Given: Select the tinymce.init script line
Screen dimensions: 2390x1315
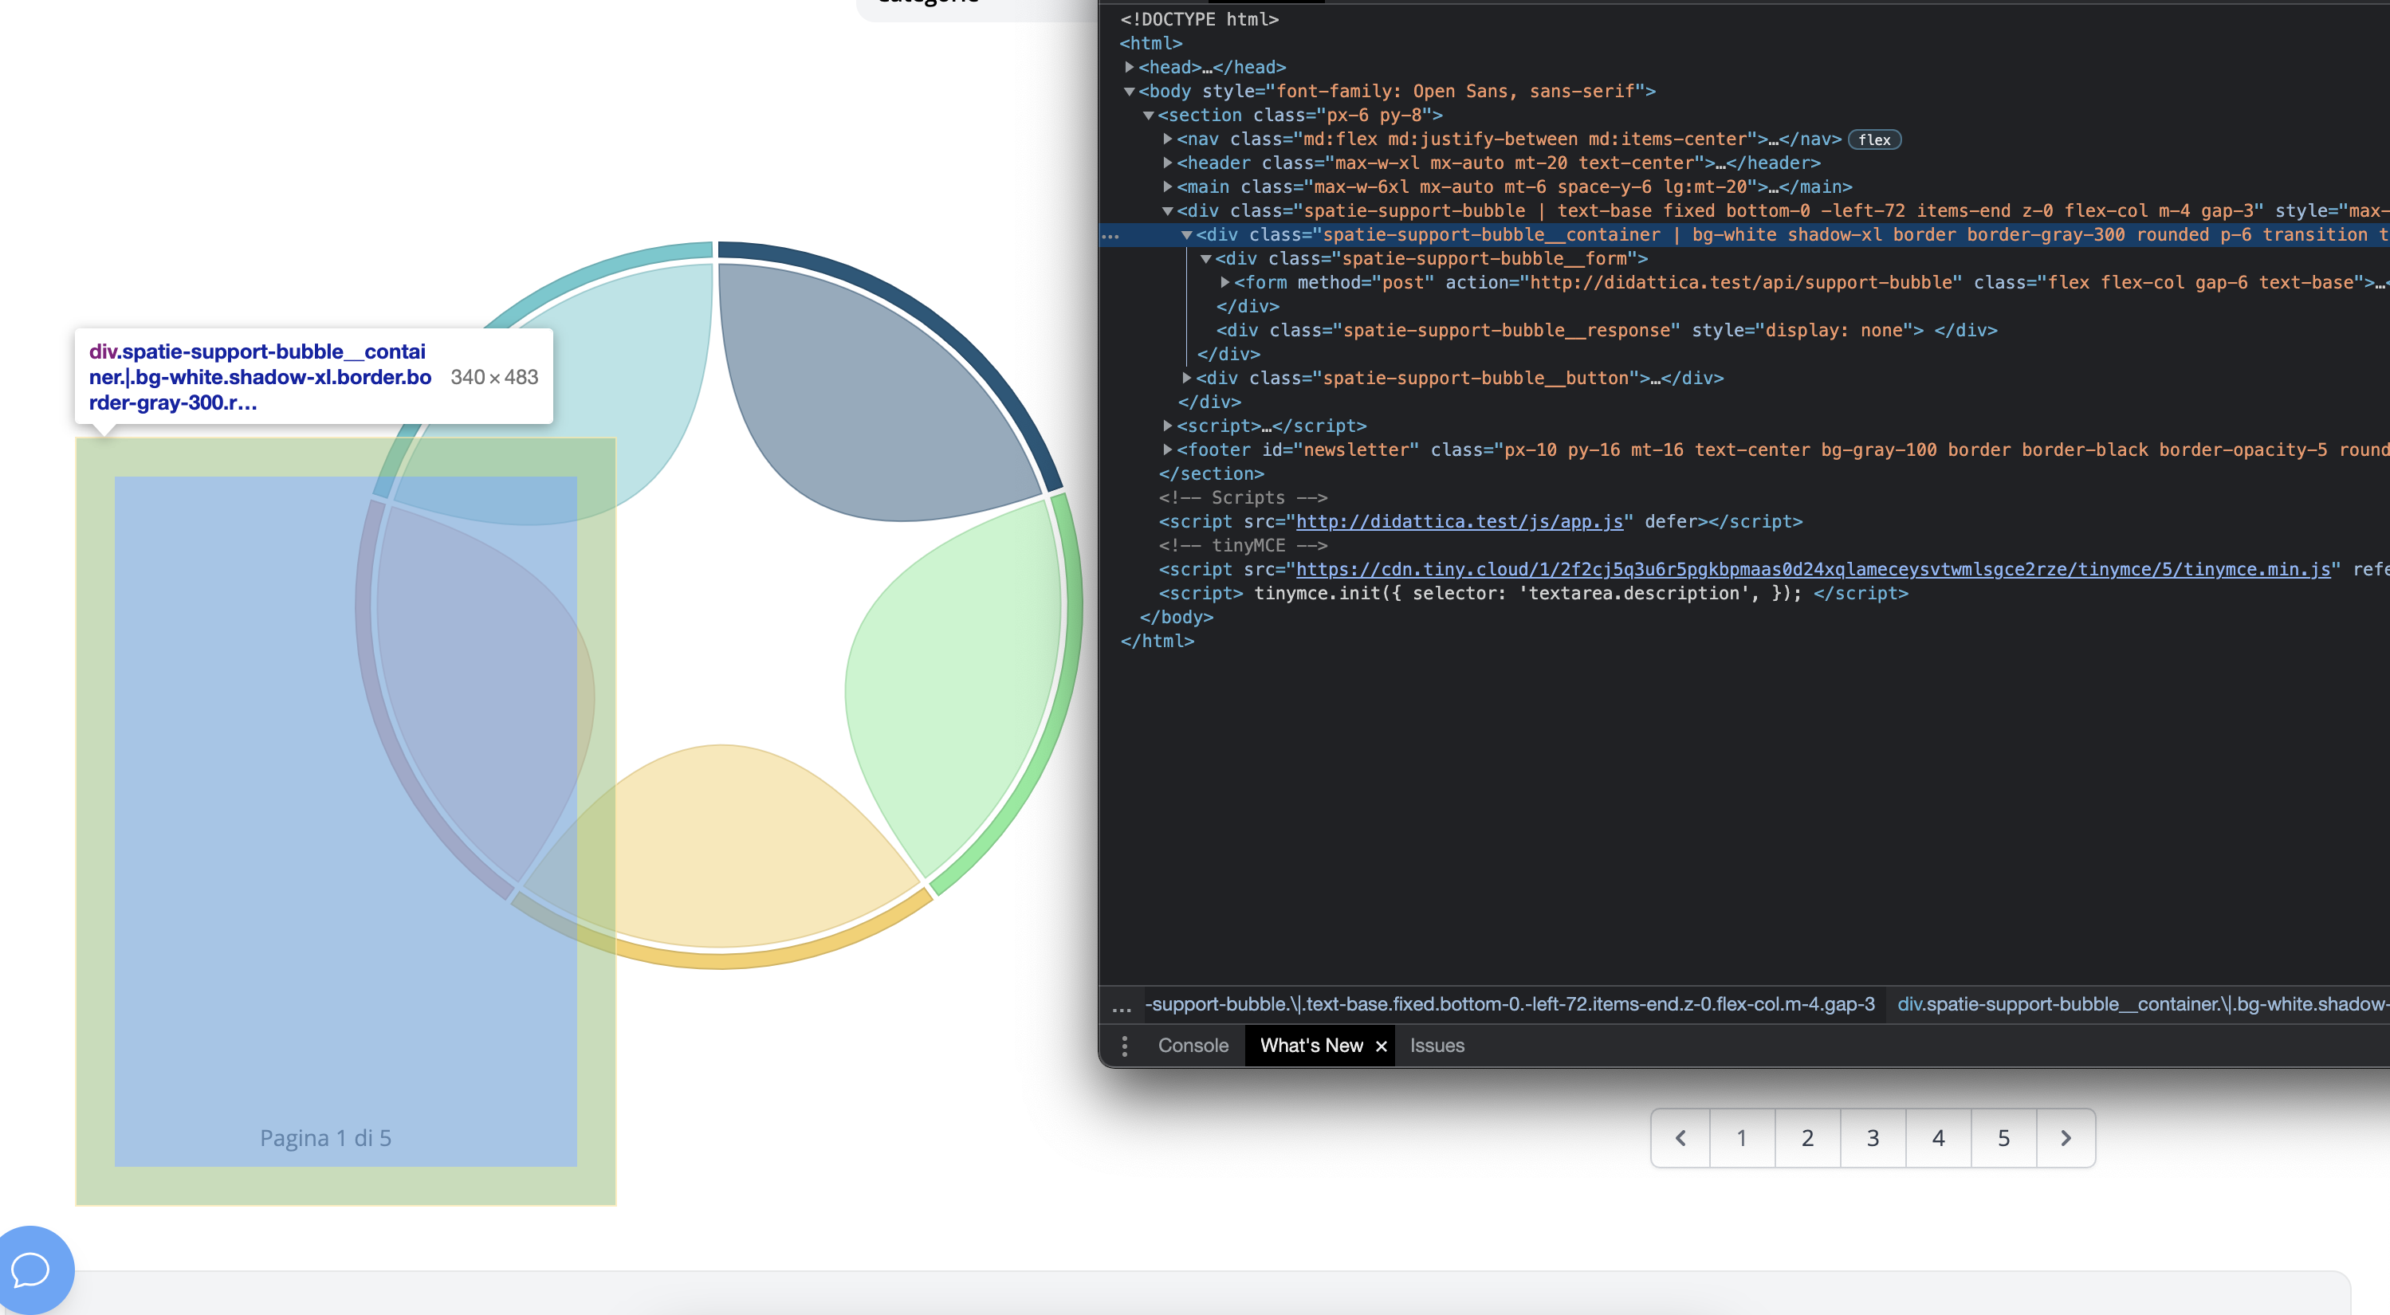Looking at the screenshot, I should pos(1534,594).
